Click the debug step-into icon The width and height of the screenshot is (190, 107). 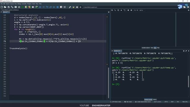click(47, 7)
